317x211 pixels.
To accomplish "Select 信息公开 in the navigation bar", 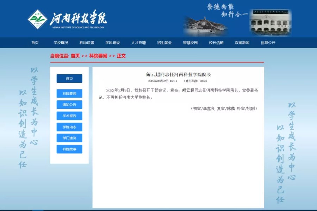I will tap(268, 43).
